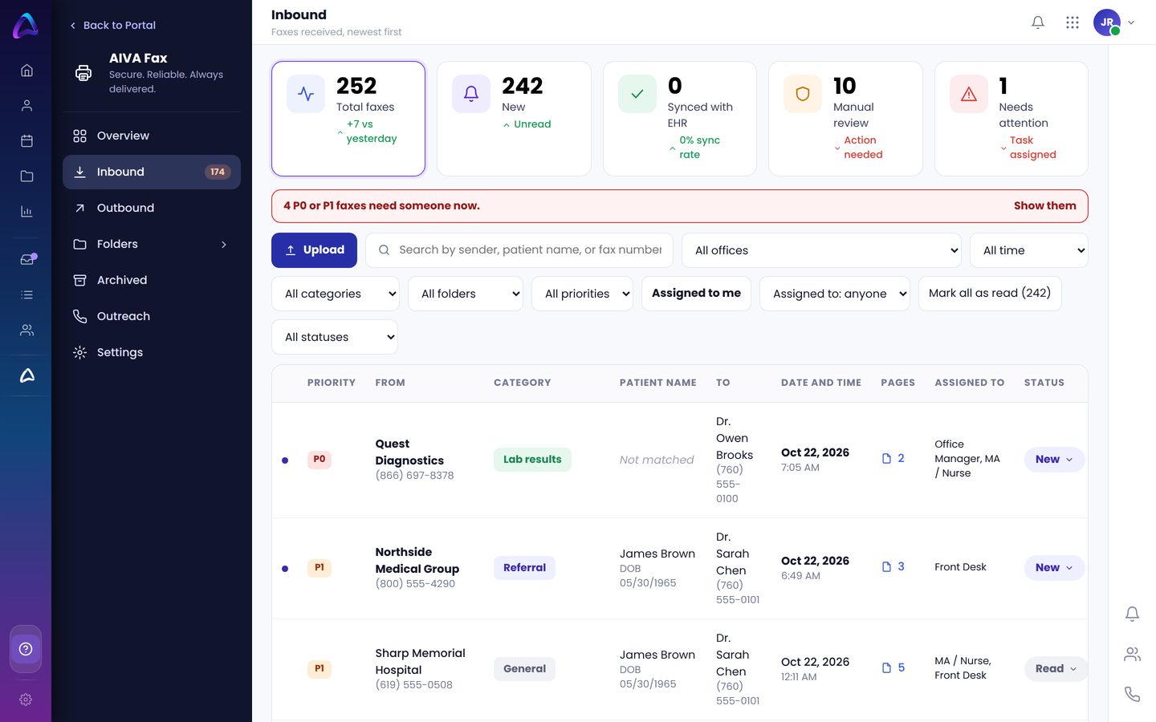The image size is (1156, 722).
Task: Click Mark all as read (242)
Action: tap(990, 294)
